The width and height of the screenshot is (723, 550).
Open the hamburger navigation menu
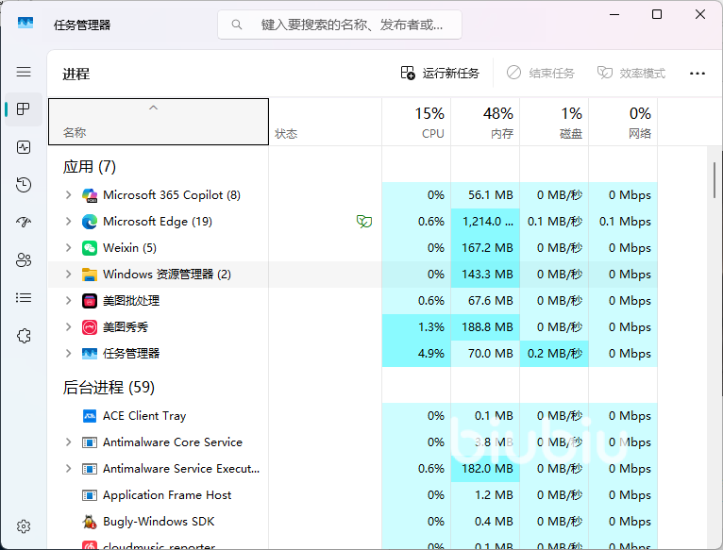(24, 72)
